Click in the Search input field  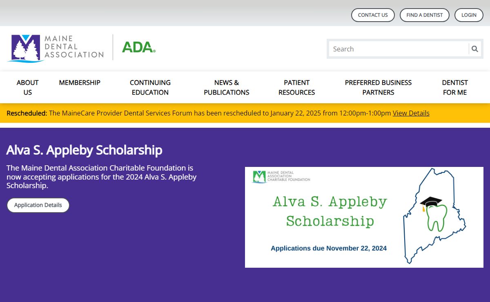pos(399,49)
